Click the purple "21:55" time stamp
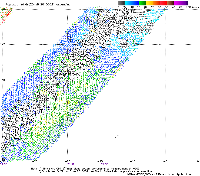 coord(4,164)
